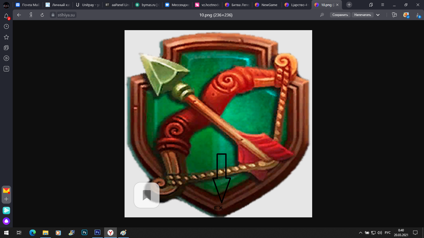
Task: Open Paint from the taskbar
Action: click(x=123, y=233)
